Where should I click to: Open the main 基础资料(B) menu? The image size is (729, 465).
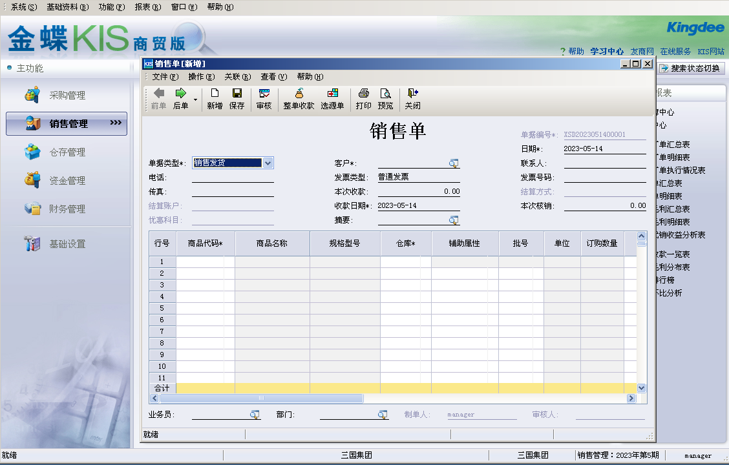pyautogui.click(x=68, y=7)
